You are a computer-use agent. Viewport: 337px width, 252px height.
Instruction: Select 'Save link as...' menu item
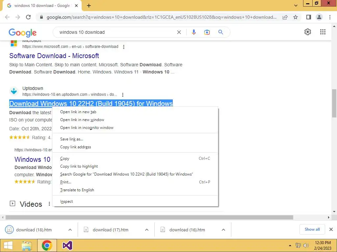click(135, 139)
